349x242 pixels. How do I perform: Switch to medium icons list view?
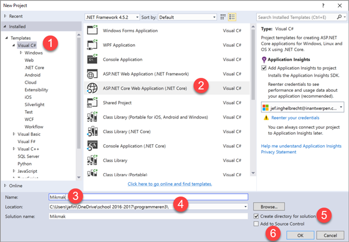[232, 17]
